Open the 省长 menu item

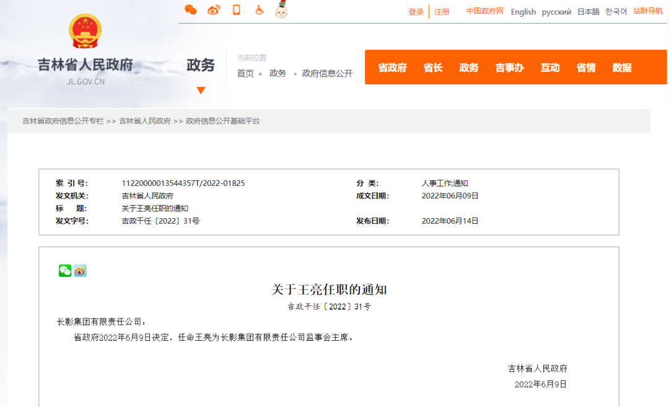coord(433,68)
